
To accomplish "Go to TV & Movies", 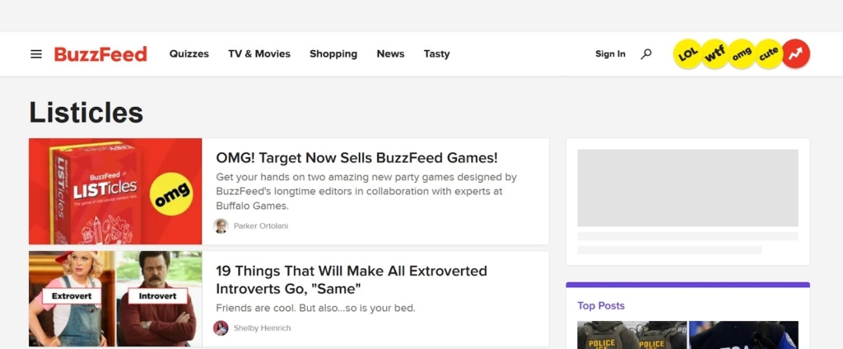I will point(259,54).
